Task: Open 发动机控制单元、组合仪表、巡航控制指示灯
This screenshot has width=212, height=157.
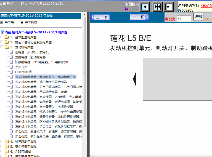Action: point(48,127)
